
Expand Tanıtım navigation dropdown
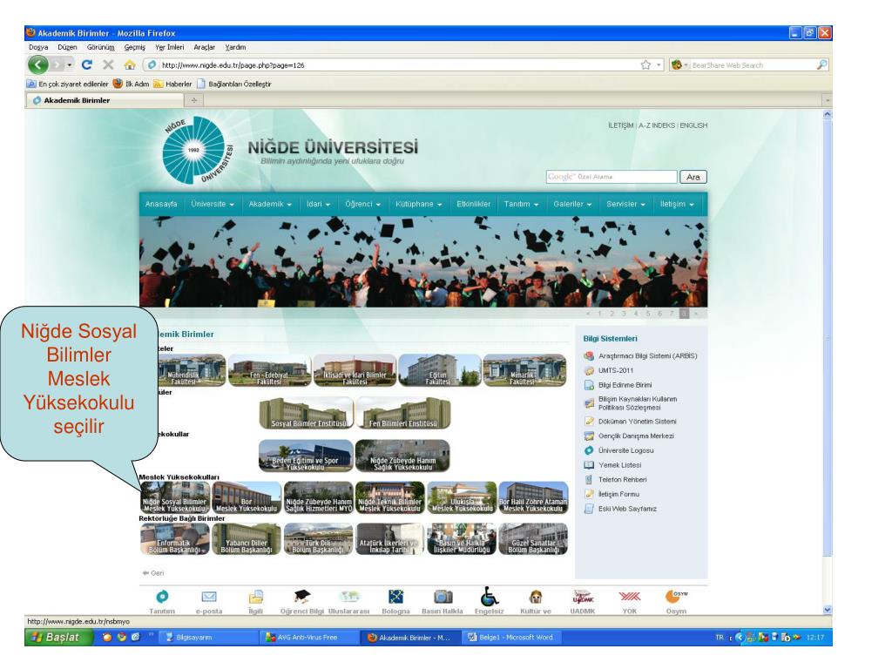(x=521, y=204)
